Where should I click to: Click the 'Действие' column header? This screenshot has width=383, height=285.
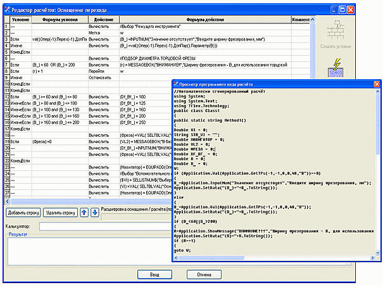pos(104,20)
